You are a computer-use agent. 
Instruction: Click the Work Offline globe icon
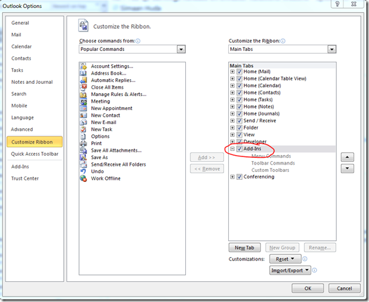tap(83, 179)
